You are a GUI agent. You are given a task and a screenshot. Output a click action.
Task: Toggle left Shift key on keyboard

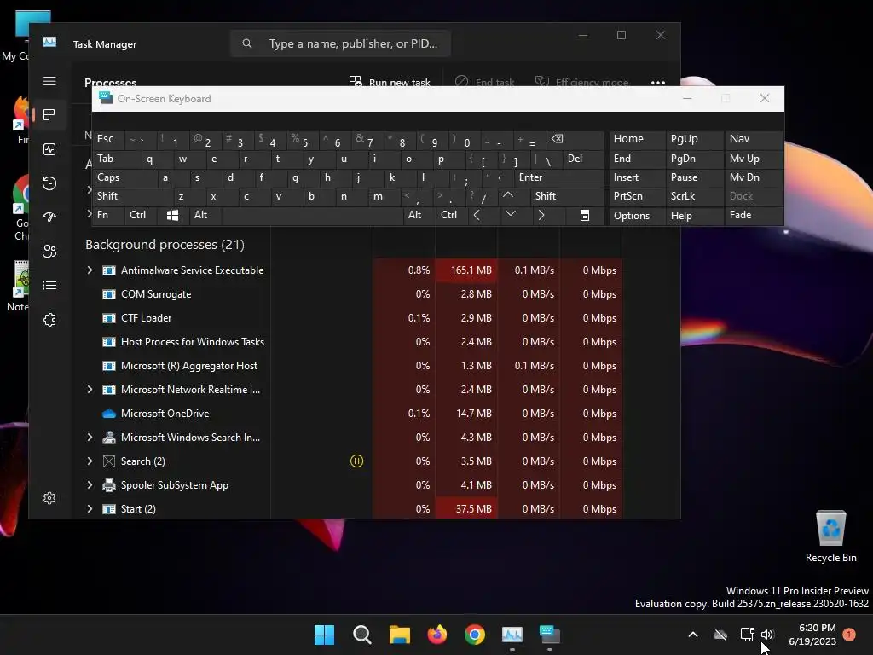[132, 196]
